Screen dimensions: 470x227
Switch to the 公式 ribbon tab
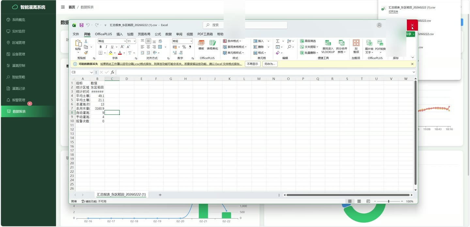pyautogui.click(x=158, y=34)
